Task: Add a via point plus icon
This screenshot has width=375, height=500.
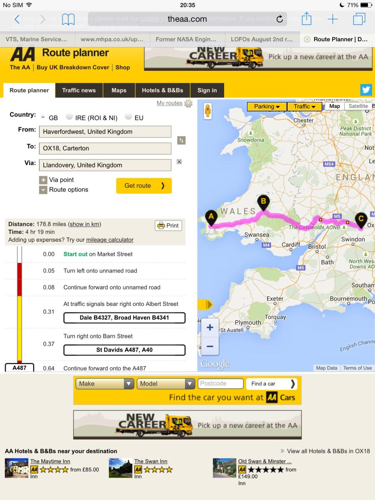Action: pos(43,180)
